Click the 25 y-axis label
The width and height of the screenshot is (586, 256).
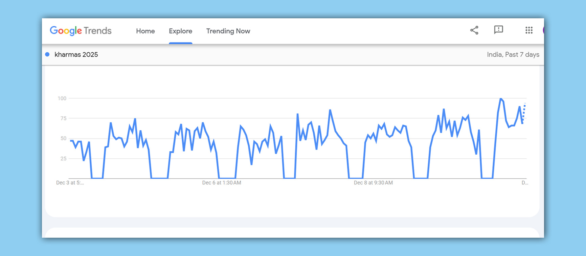pos(63,158)
